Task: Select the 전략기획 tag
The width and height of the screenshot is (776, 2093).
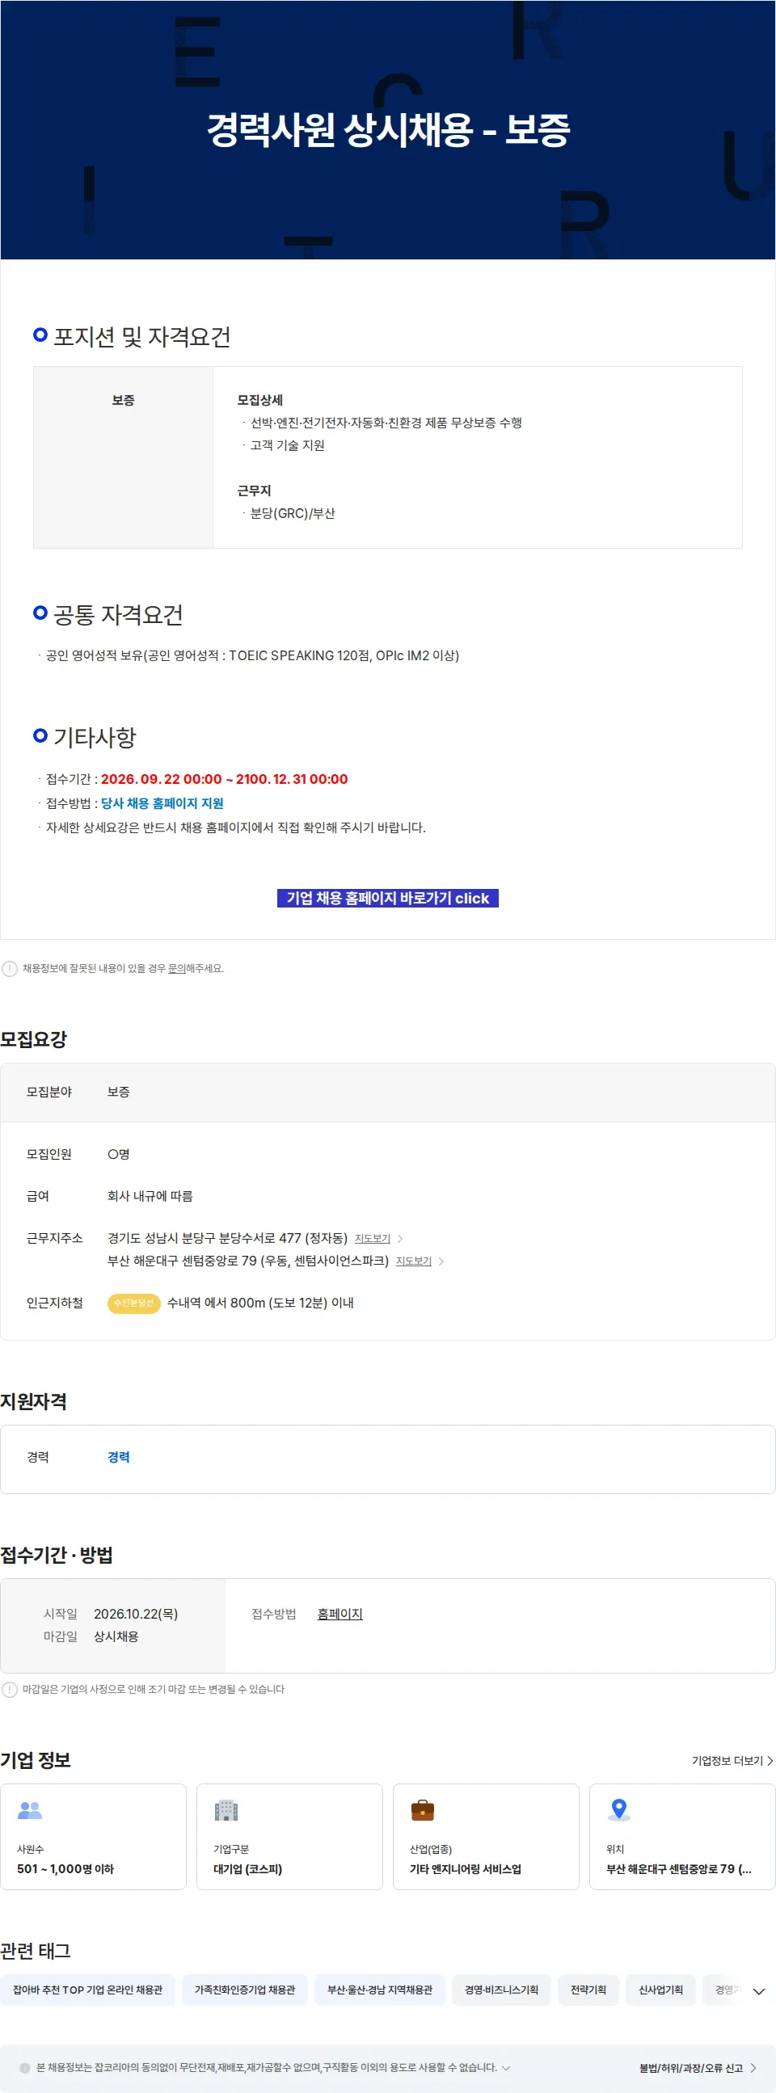Action: 588,1990
